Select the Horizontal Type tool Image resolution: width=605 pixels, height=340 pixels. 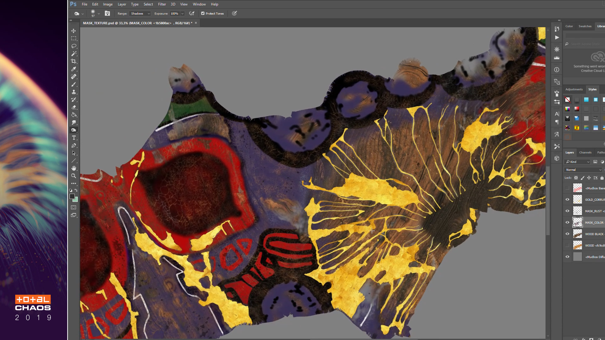pyautogui.click(x=73, y=138)
